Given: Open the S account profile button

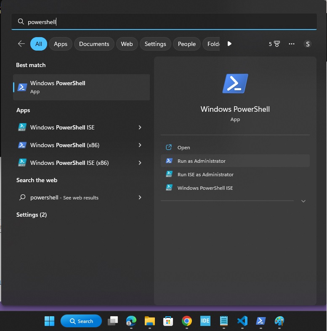Looking at the screenshot, I should [308, 44].
